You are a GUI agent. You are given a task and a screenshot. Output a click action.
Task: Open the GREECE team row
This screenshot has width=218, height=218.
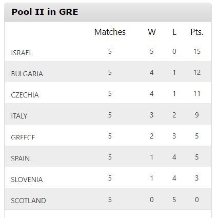[108, 135]
